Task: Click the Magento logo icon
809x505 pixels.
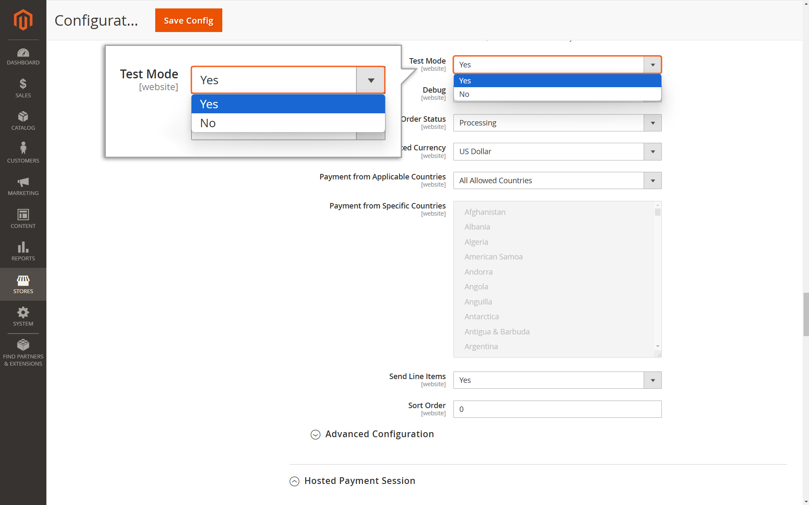Action: [23, 20]
